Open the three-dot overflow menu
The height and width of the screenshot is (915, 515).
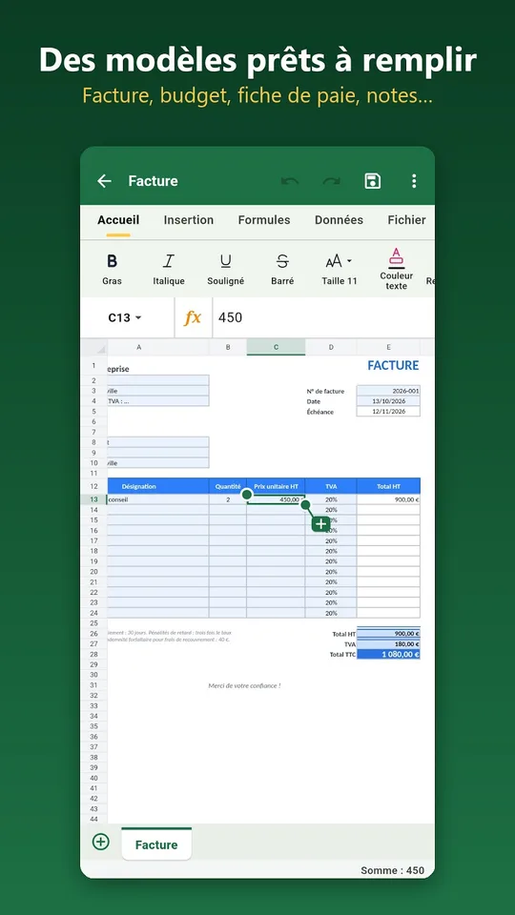[x=414, y=181]
